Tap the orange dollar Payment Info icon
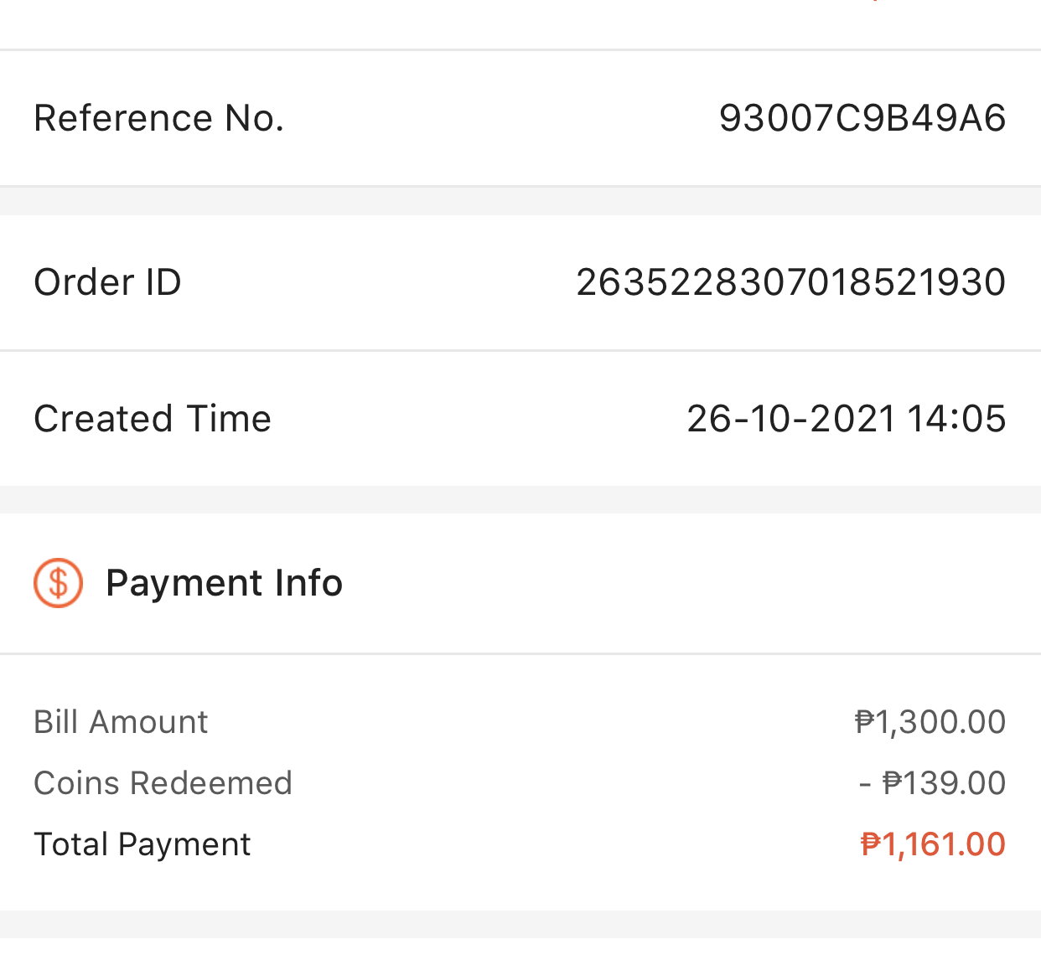The width and height of the screenshot is (1041, 965). 58,583
